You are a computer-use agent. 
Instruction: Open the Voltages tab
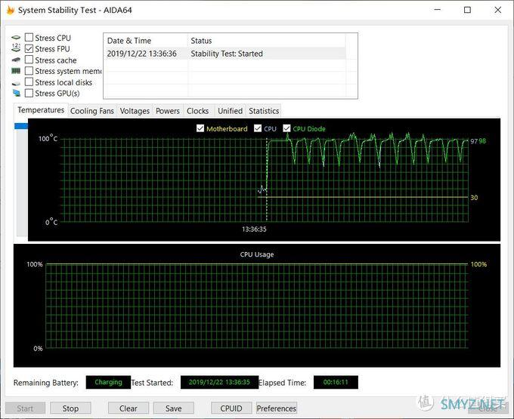coord(135,111)
